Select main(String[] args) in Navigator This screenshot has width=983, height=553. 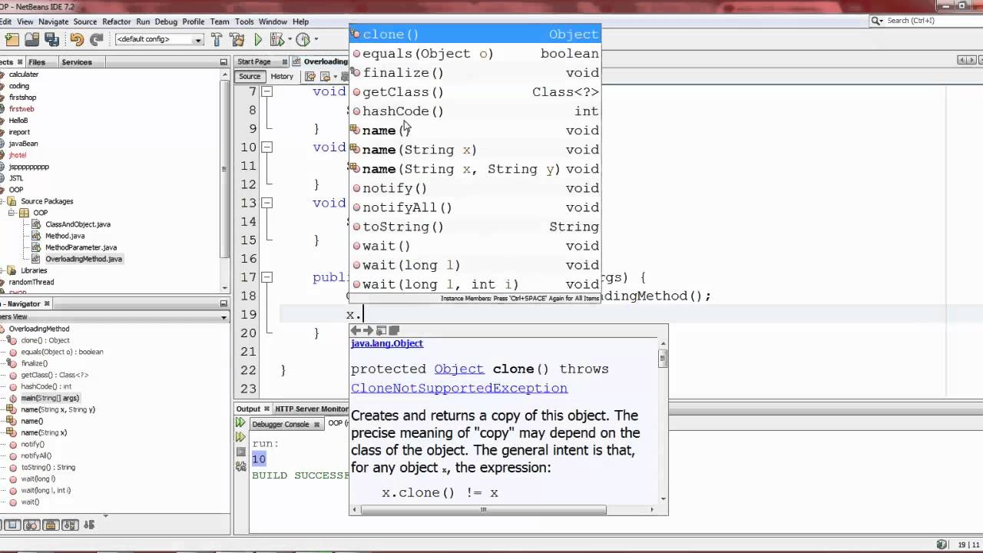(x=49, y=398)
